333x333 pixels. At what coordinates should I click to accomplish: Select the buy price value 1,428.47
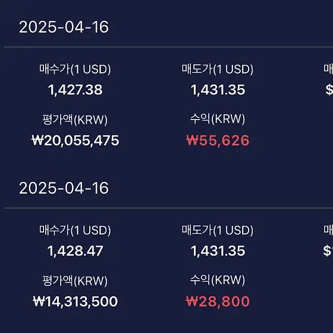point(75,251)
